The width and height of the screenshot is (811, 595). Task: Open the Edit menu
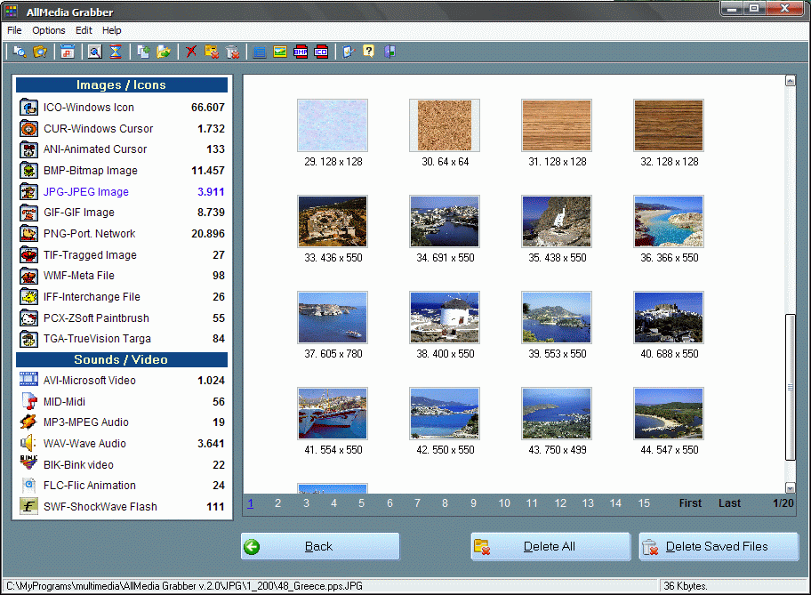[x=84, y=30]
